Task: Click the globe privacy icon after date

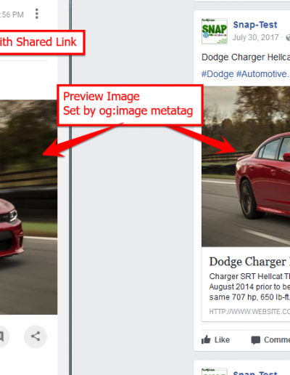Action: pos(288,38)
